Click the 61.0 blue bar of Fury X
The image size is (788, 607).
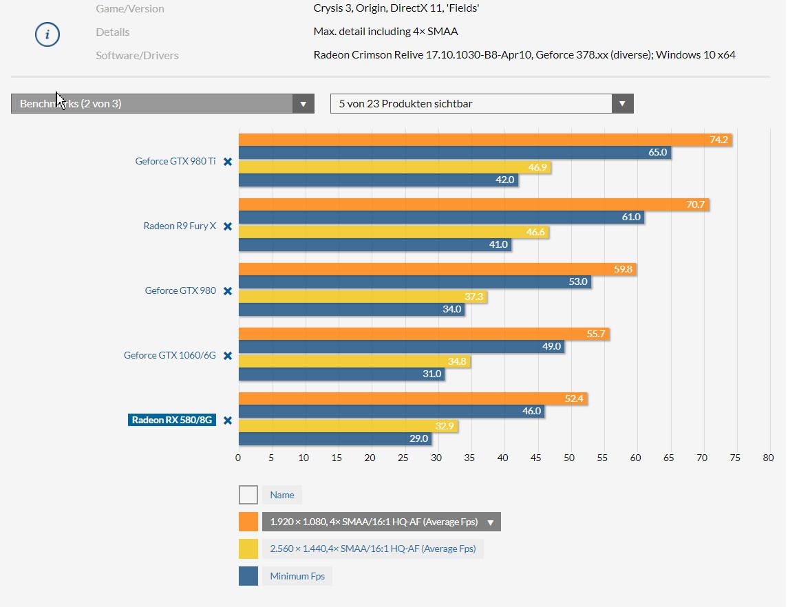coord(442,217)
